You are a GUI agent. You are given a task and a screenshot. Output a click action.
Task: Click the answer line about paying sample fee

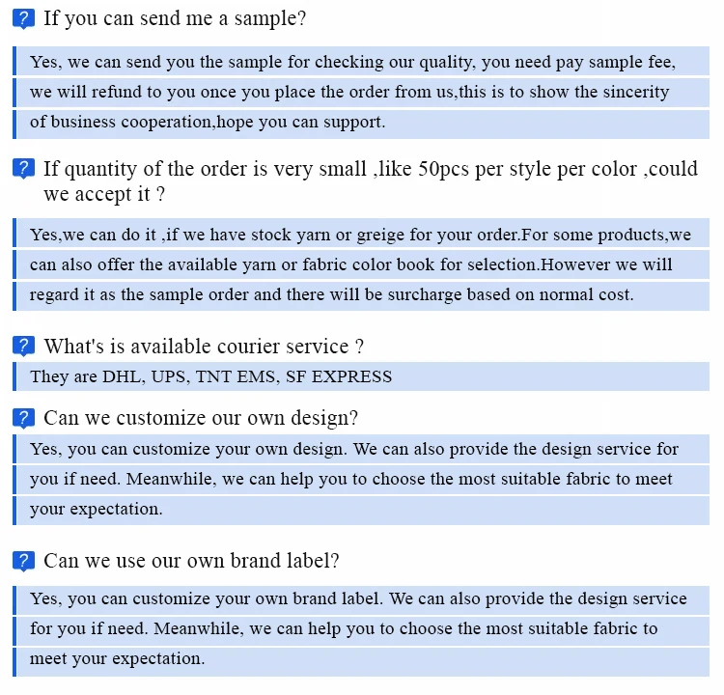click(352, 63)
